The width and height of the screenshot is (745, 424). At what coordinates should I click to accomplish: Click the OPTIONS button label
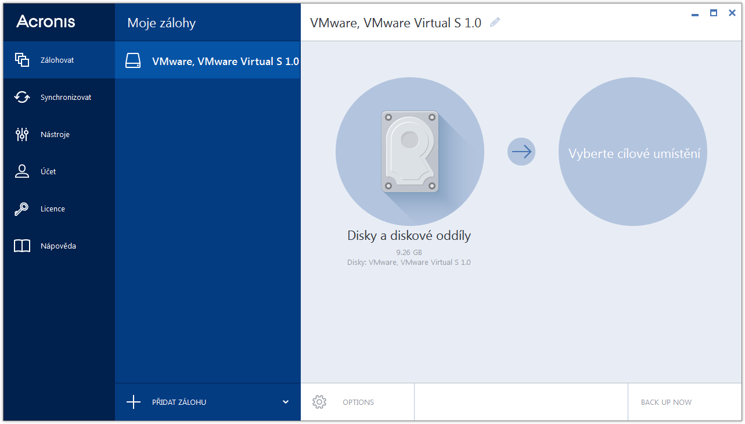358,402
